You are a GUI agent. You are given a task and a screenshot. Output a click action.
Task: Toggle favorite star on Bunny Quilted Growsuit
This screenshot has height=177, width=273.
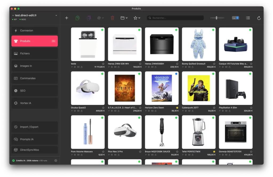(x=214, y=64)
